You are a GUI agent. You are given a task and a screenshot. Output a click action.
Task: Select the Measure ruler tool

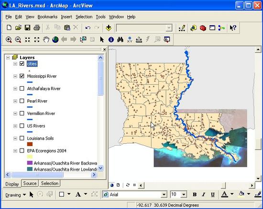tap(139, 40)
